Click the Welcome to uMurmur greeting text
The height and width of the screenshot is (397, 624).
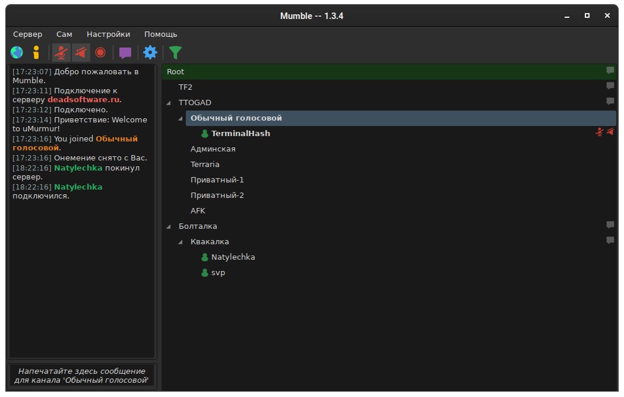80,124
